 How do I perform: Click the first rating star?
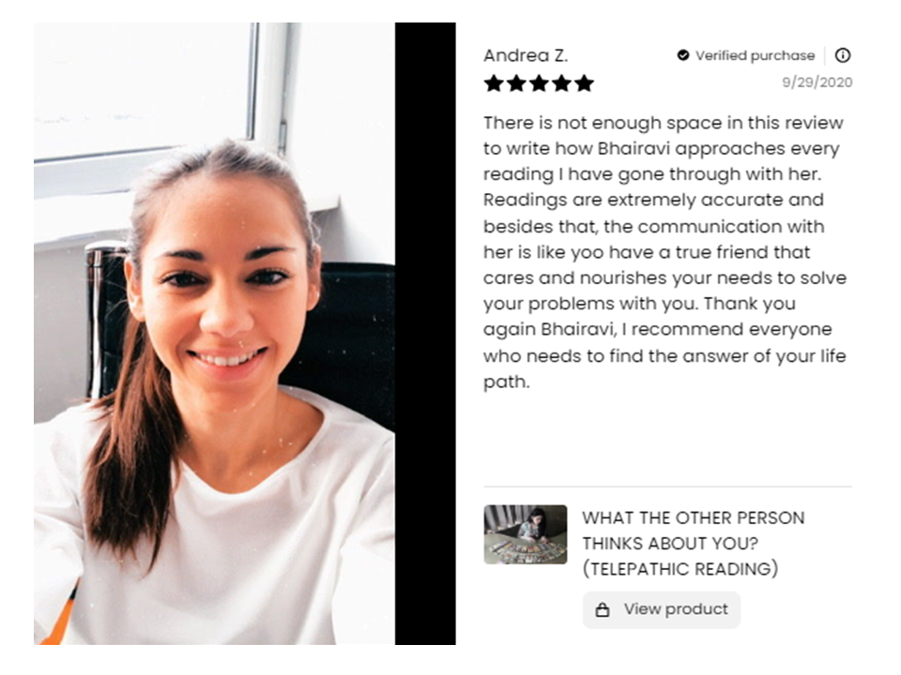click(494, 83)
